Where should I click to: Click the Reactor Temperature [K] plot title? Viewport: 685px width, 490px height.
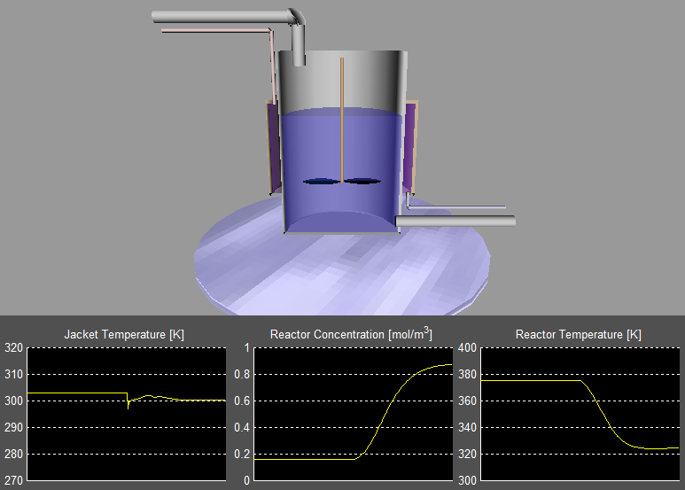(x=579, y=335)
